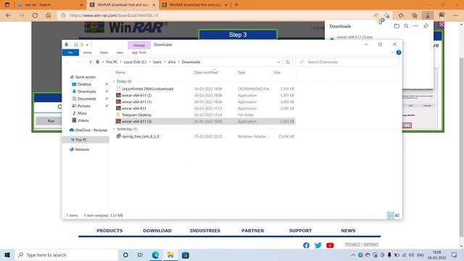Click Windows Start button
464x261 pixels.
[7, 255]
